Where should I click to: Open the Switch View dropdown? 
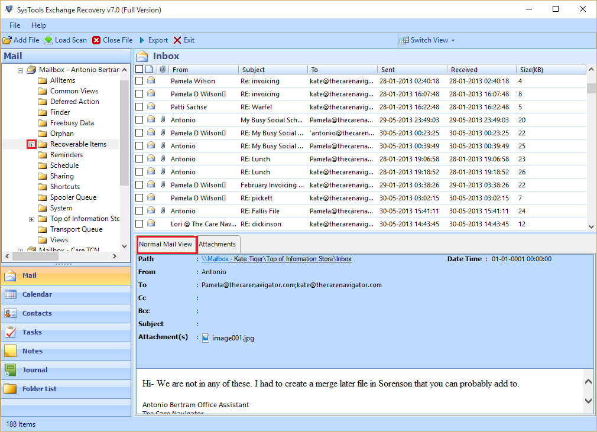tap(428, 40)
